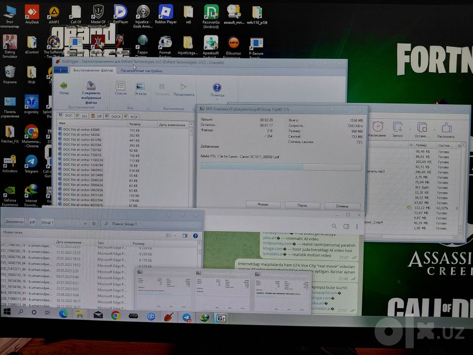Open the Telegram desktop shortcut
Viewport: 473px width, 355px height.
[x=31, y=164]
